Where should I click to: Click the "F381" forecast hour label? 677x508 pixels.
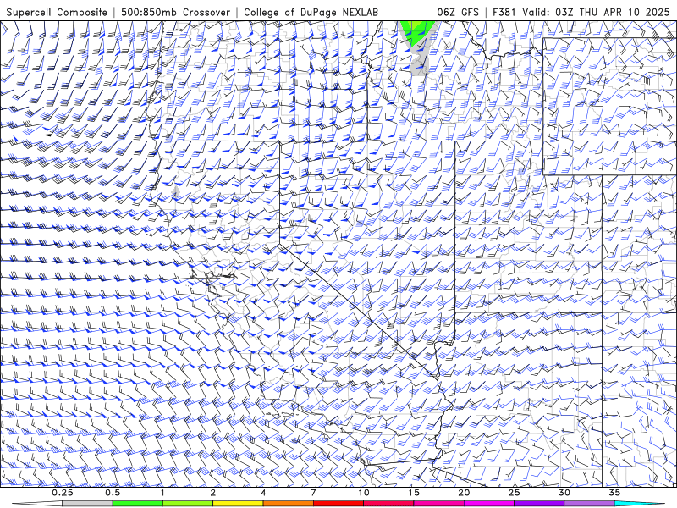[505, 12]
